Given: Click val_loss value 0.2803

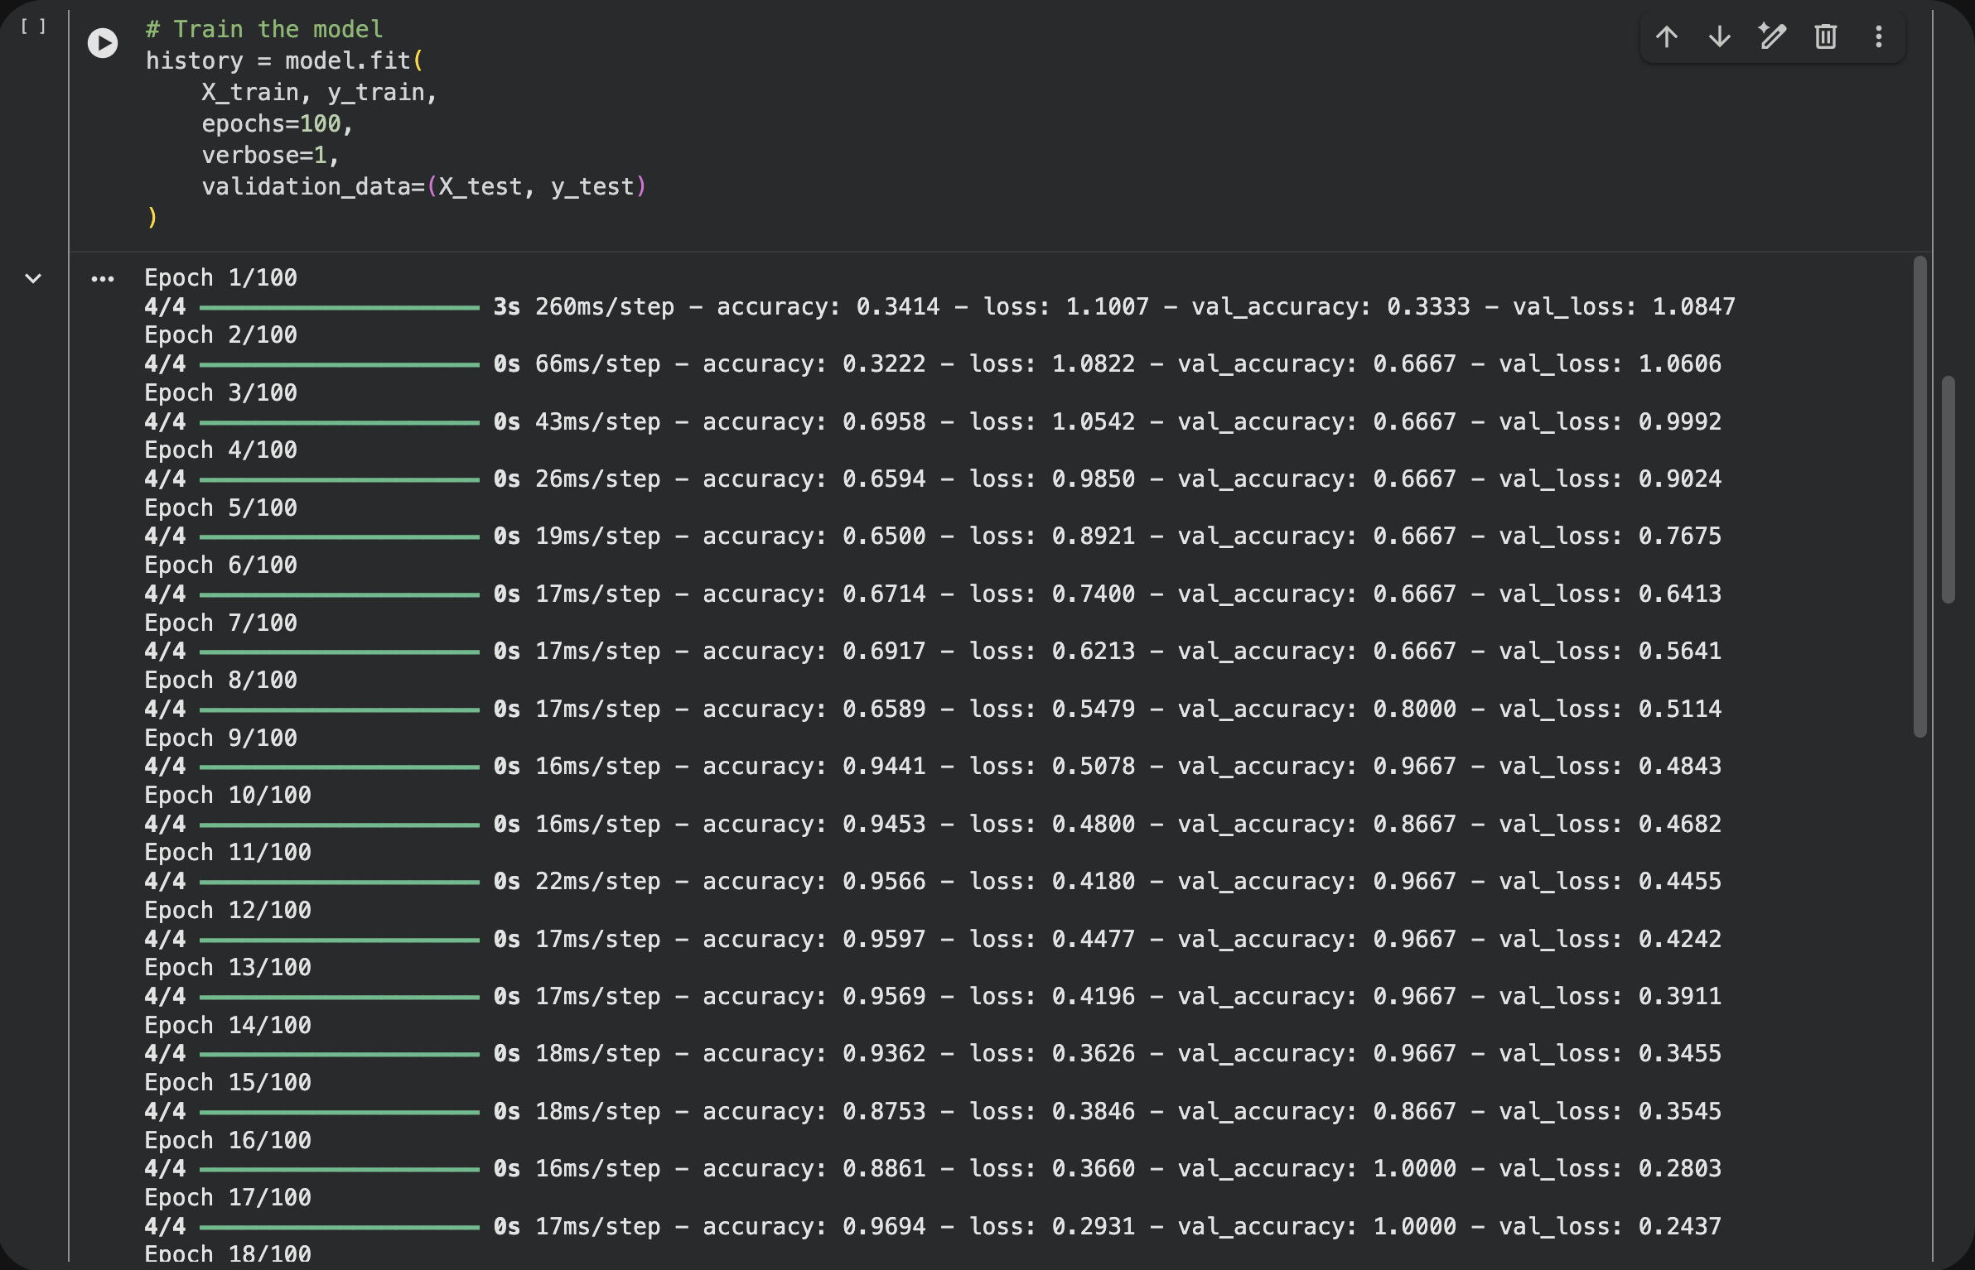Looking at the screenshot, I should (x=1679, y=1168).
